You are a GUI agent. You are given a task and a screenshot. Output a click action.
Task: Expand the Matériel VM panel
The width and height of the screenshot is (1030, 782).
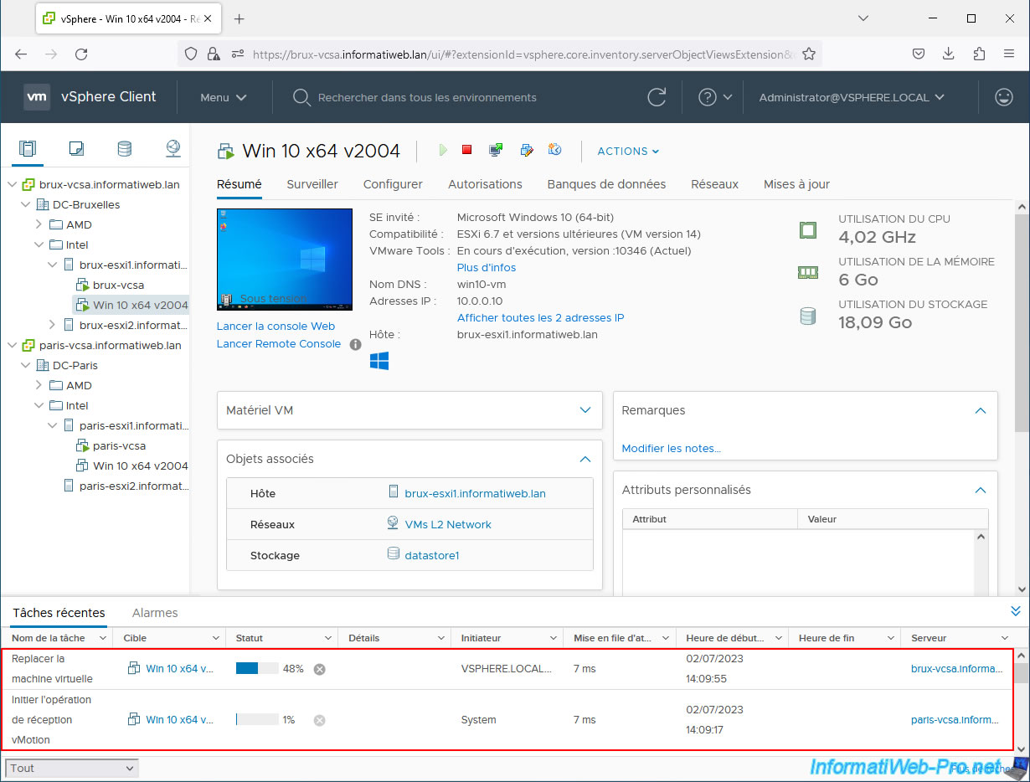pos(585,410)
